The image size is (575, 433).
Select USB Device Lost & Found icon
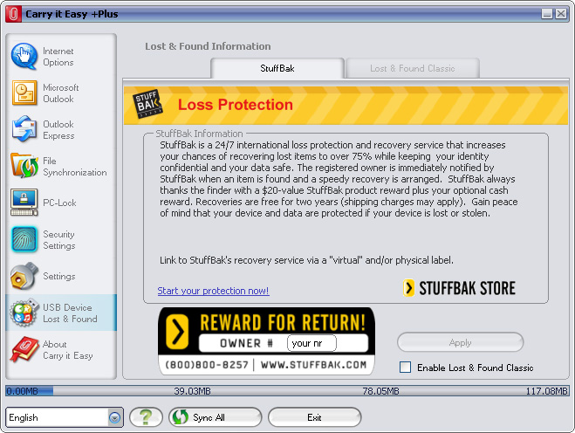[x=24, y=313]
